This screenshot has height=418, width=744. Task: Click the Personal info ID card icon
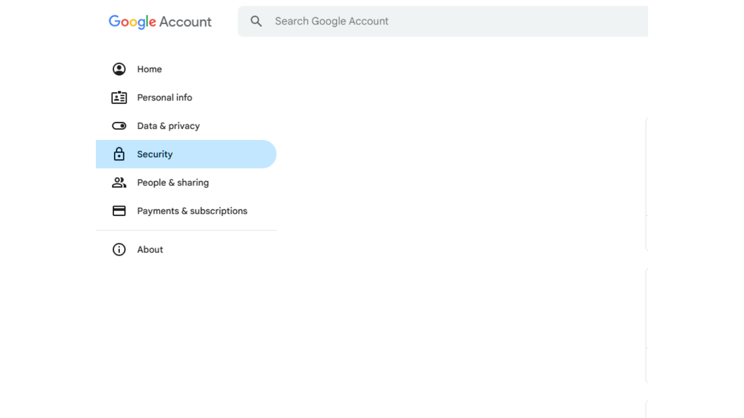(x=119, y=97)
